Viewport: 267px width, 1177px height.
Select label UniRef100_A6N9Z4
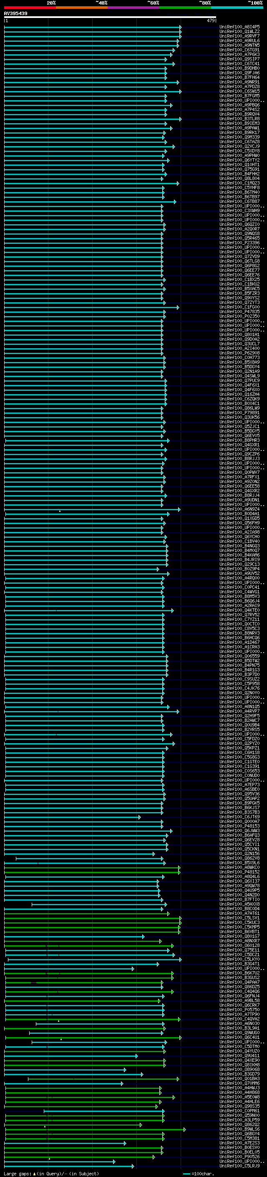239,509
